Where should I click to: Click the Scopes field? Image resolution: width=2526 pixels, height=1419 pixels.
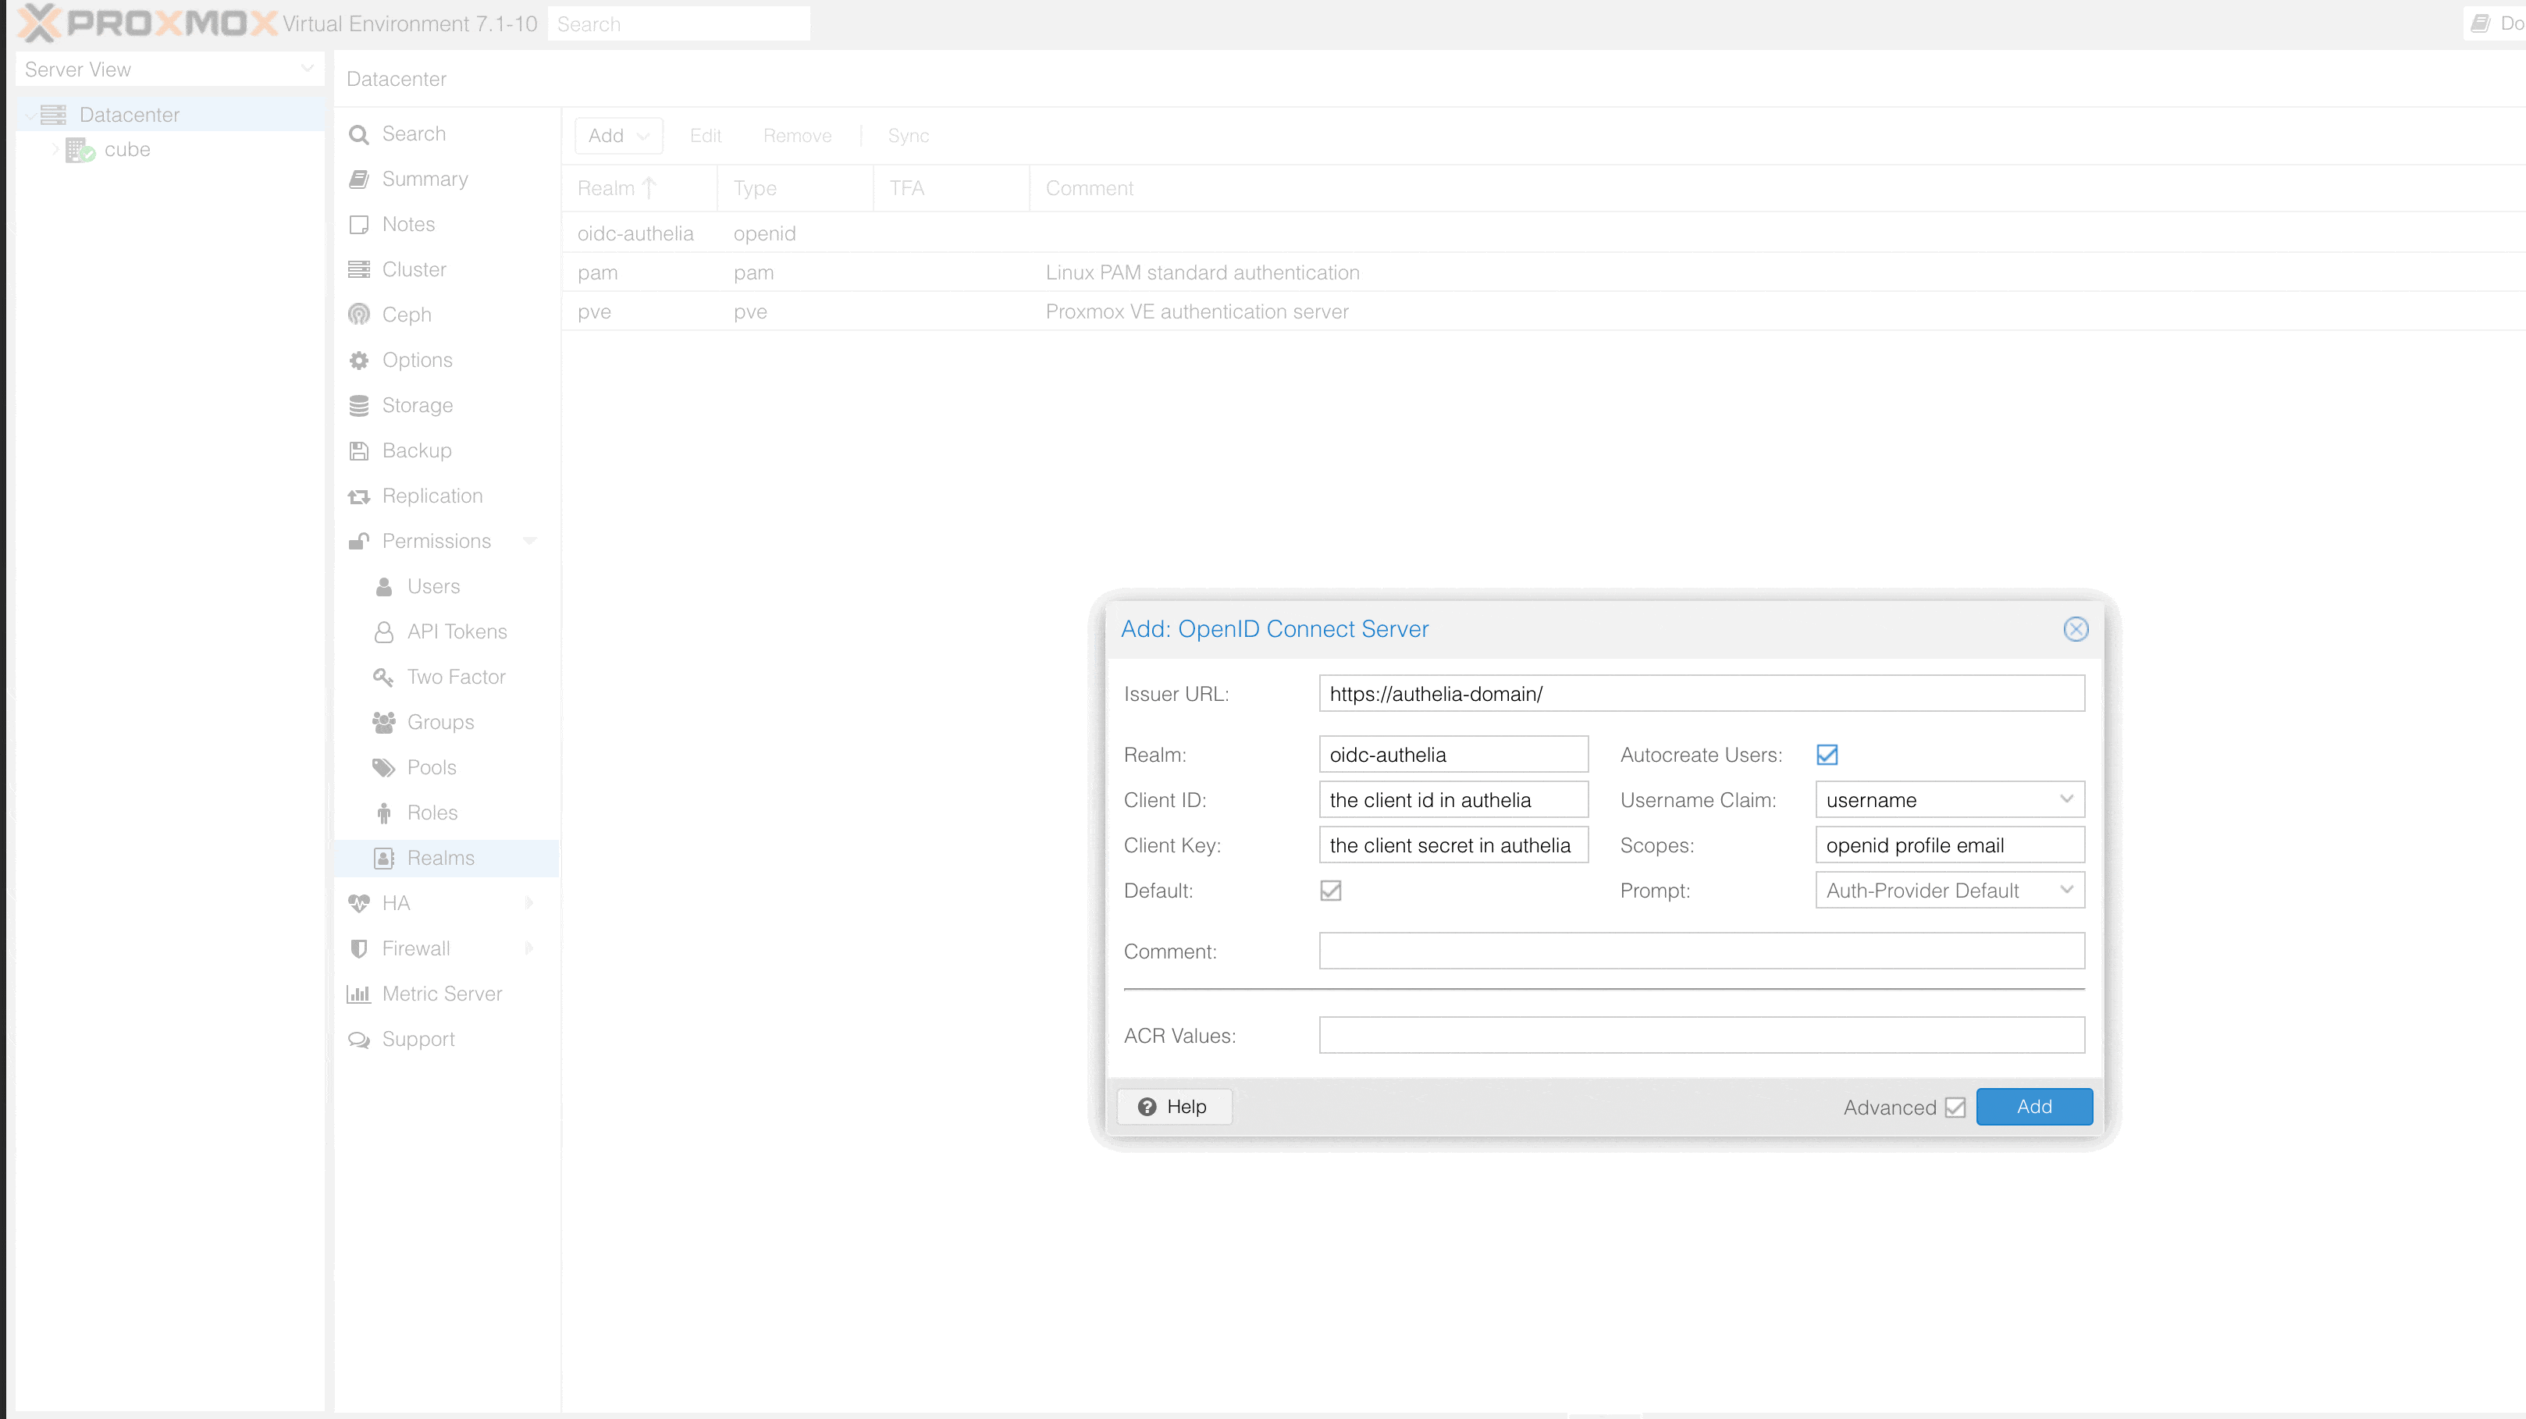coord(1949,845)
